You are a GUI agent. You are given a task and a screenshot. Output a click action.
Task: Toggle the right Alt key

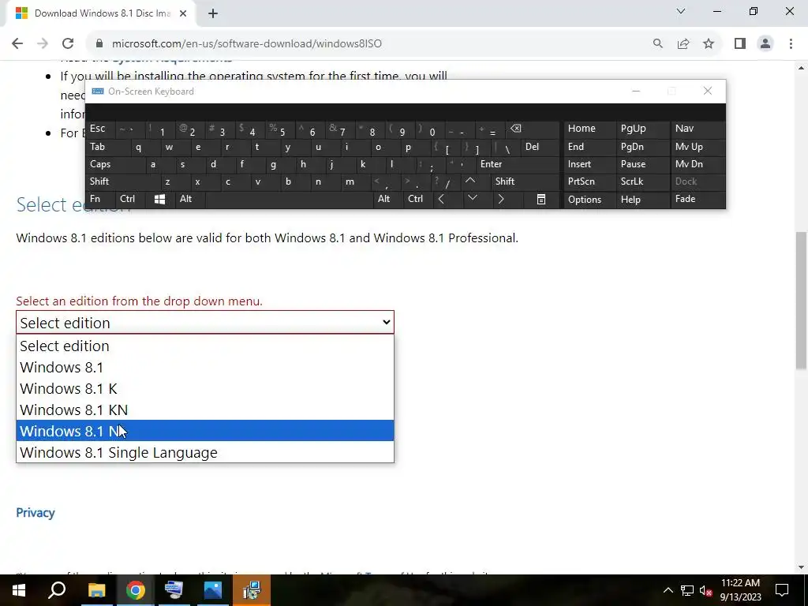pyautogui.click(x=388, y=199)
